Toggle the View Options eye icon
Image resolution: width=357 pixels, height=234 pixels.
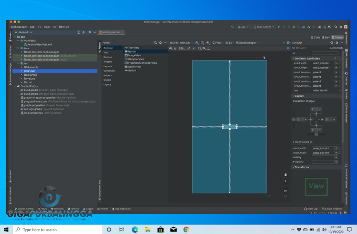point(170,48)
